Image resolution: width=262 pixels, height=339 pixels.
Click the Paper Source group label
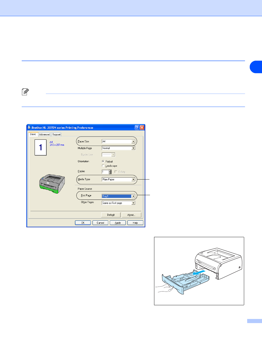[85, 189]
